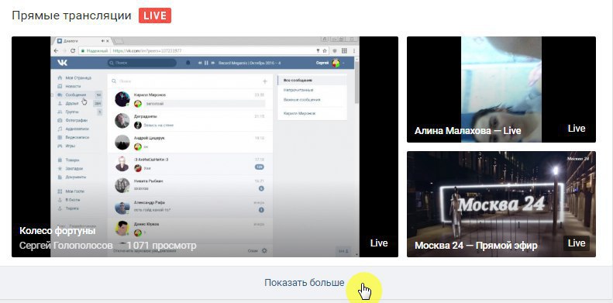Click the red LIVE badge in the header
The image size is (613, 303).
point(155,16)
